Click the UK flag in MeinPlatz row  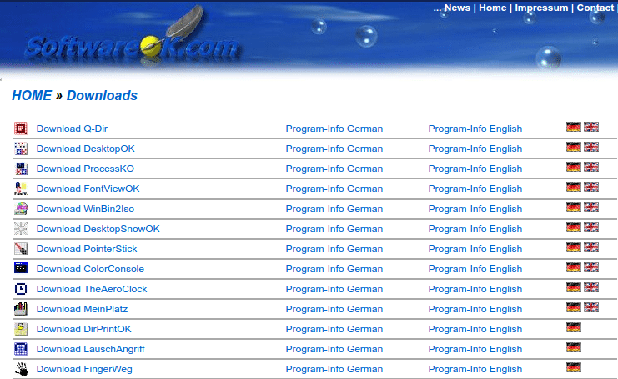point(591,307)
